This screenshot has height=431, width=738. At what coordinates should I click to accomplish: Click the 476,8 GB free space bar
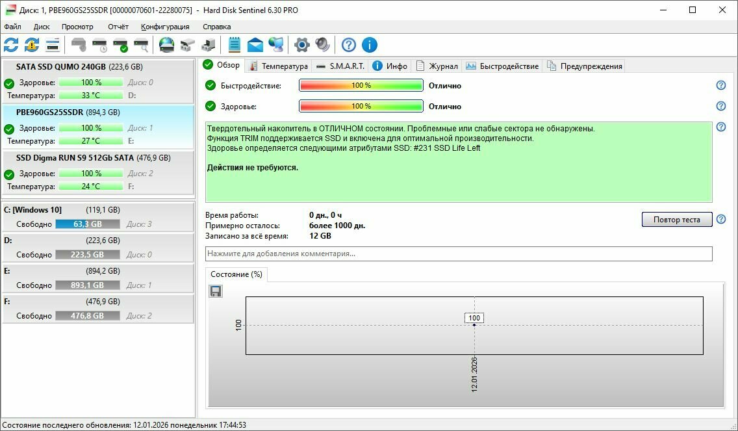[88, 316]
